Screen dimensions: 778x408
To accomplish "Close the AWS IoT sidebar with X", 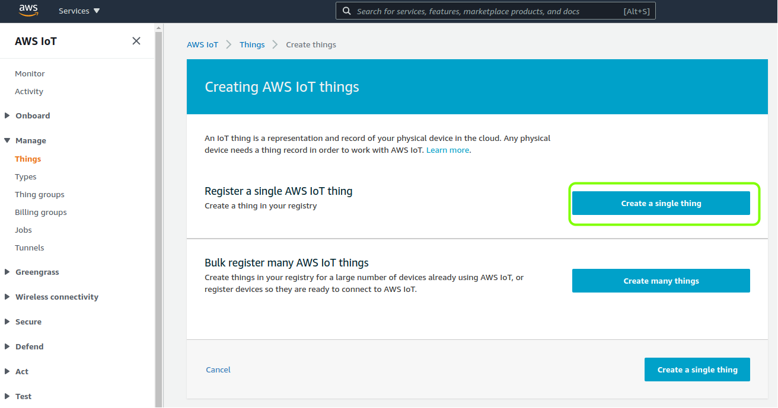I will click(x=136, y=41).
